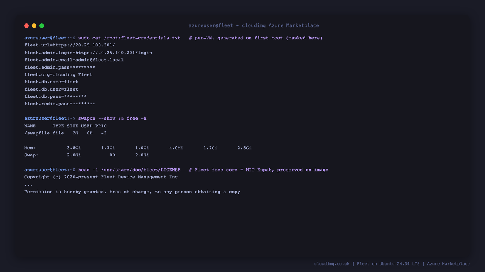The height and width of the screenshot is (272, 485).
Task: Click the masked 'fleet.db.pass=********' line
Action: pyautogui.click(x=55, y=96)
